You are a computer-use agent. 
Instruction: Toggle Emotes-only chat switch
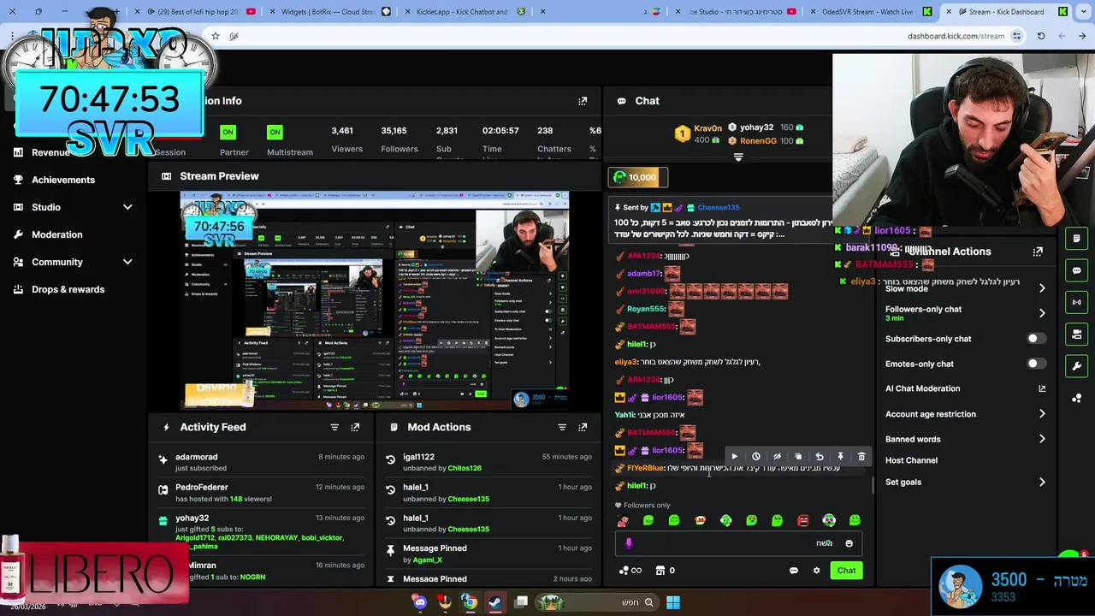coord(1036,364)
